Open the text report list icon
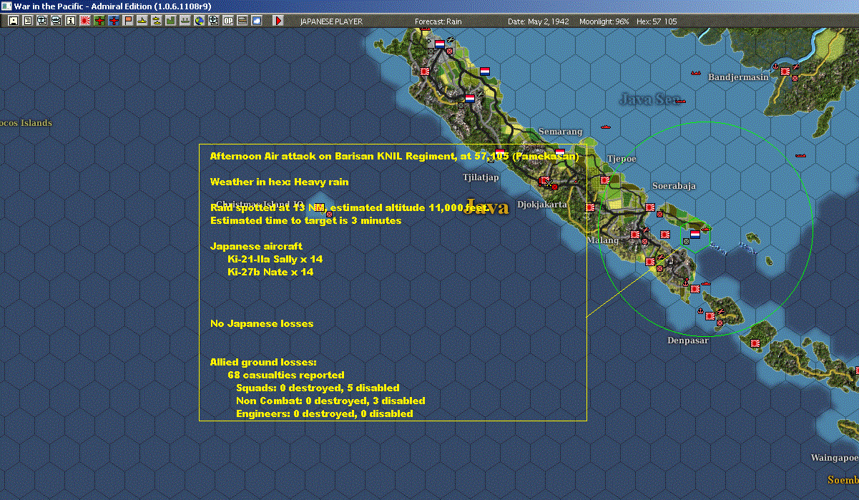Viewport: 859px width, 500px height. pos(28,21)
